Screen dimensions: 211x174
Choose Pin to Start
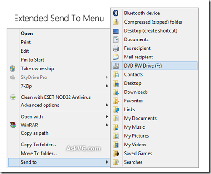pyautogui.click(x=32, y=60)
